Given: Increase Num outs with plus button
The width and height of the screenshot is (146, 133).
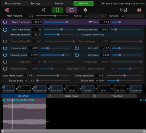Looking at the screenshot, I should (x=139, y=16).
